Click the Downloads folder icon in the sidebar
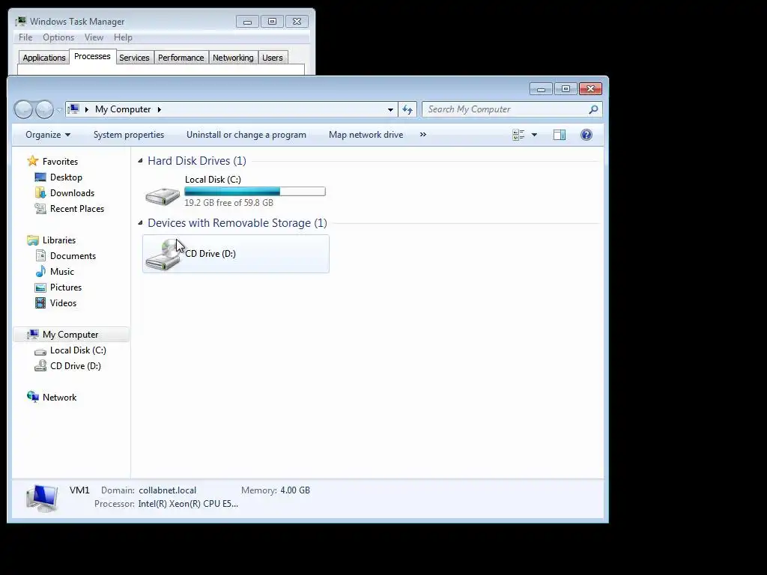Viewport: 767px width, 575px height. [x=40, y=192]
